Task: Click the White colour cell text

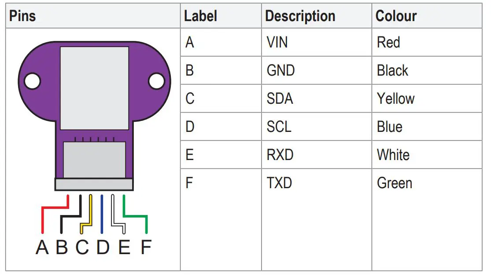Action: tap(393, 155)
